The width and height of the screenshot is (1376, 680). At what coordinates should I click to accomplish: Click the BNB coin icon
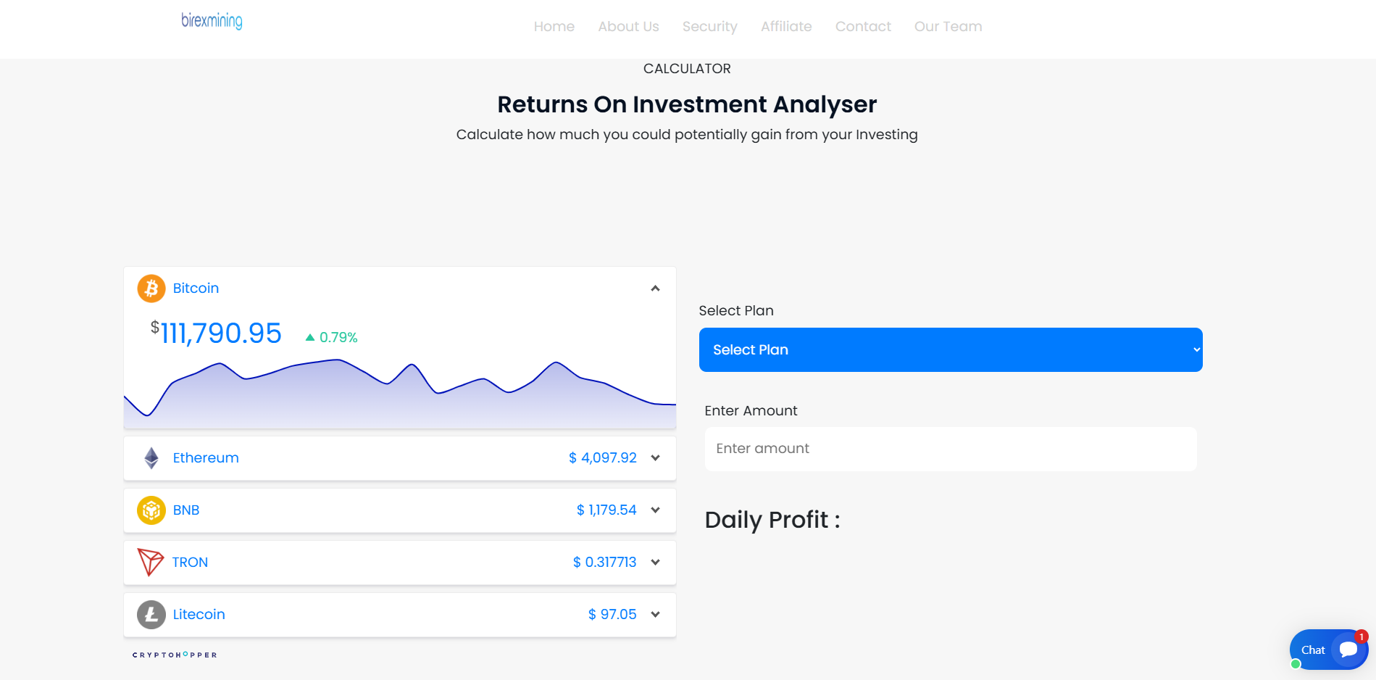tap(151, 510)
